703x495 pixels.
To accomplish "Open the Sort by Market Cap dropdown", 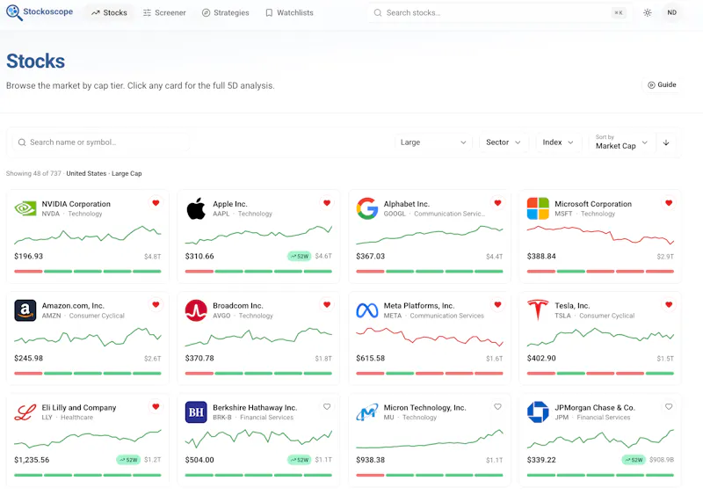I will coord(621,142).
